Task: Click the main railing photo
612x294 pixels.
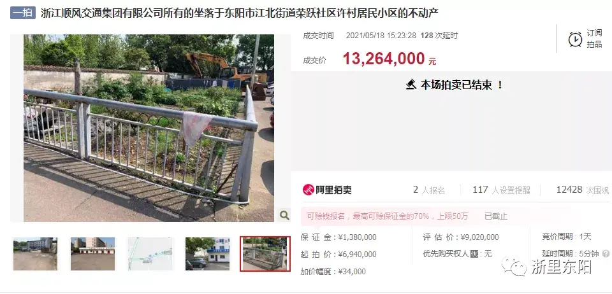Action: 149,128
